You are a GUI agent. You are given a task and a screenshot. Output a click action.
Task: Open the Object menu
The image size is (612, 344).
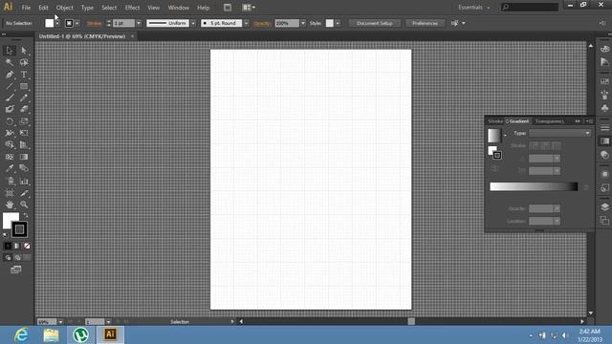click(64, 8)
